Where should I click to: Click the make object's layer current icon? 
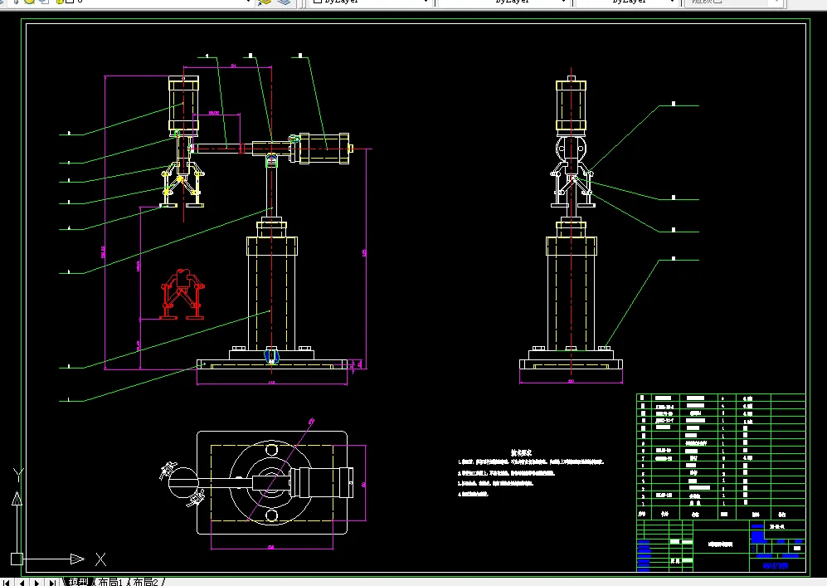[x=265, y=2]
